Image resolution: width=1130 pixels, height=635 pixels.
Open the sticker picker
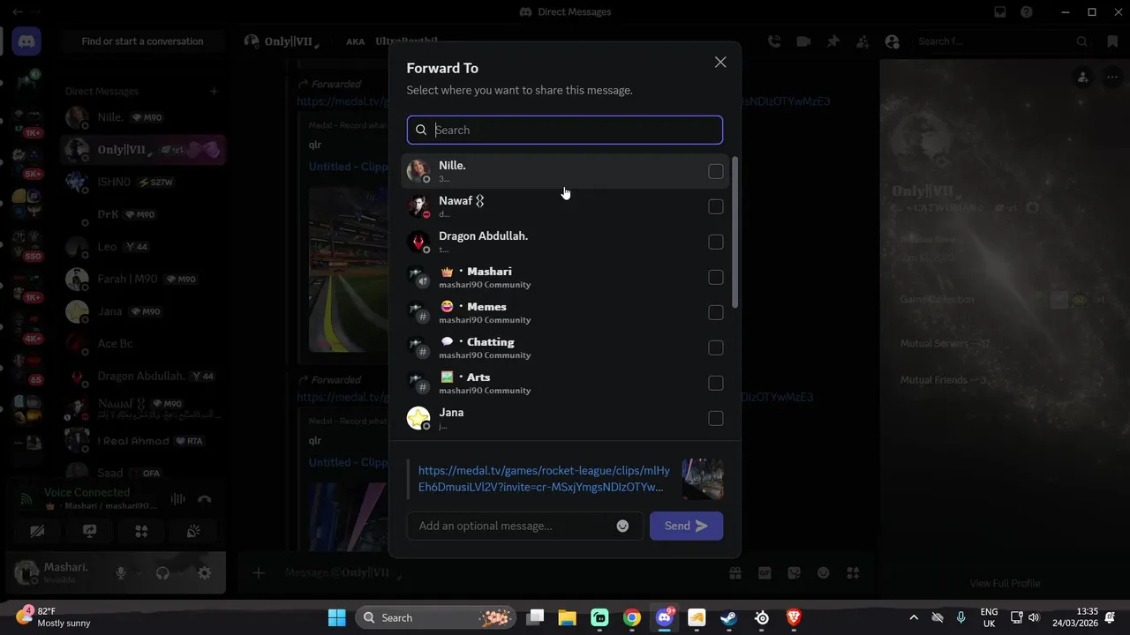pos(794,573)
